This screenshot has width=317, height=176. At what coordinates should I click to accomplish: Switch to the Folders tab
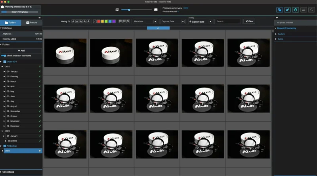tap(11, 23)
